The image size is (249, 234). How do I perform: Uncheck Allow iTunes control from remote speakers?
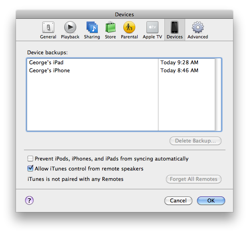30,169
